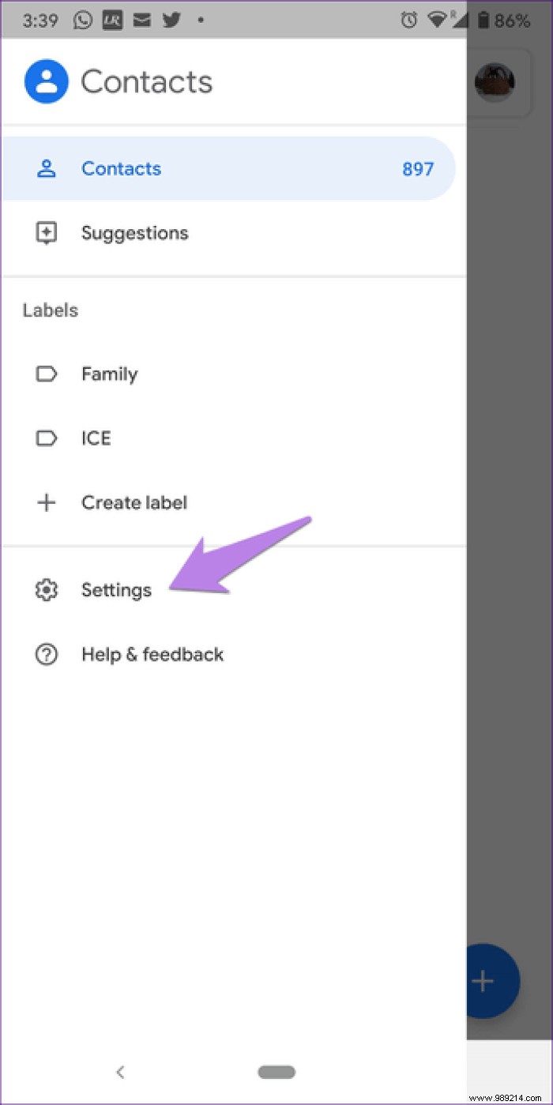553x1105 pixels.
Task: Tap the Twitter notification icon
Action: click(171, 21)
